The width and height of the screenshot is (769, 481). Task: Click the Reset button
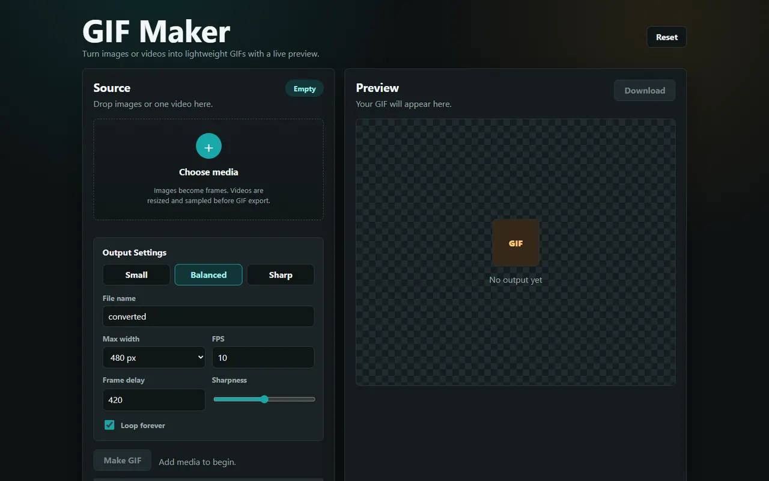667,37
